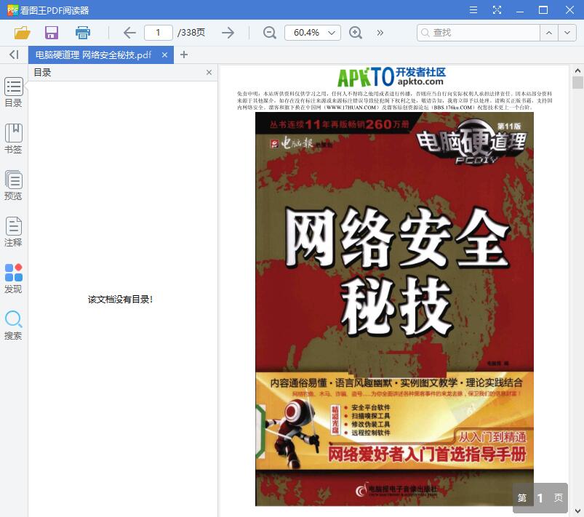Image resolution: width=584 pixels, height=517 pixels.
Task: Collapse the sidebar with the left arrow
Action: point(14,55)
